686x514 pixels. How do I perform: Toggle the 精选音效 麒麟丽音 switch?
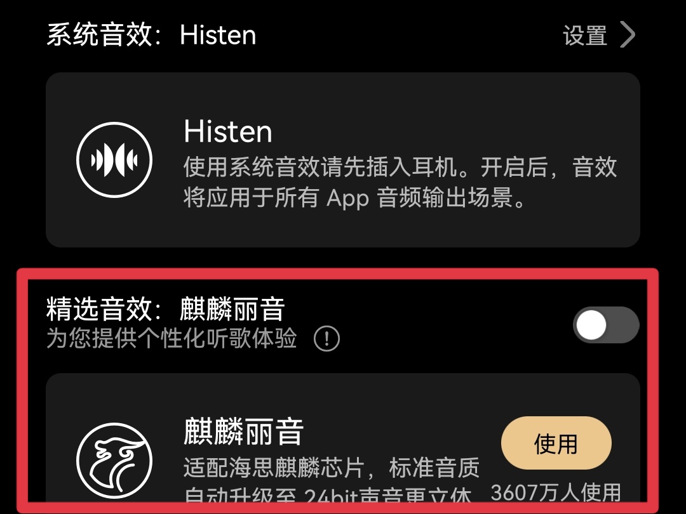pos(607,325)
